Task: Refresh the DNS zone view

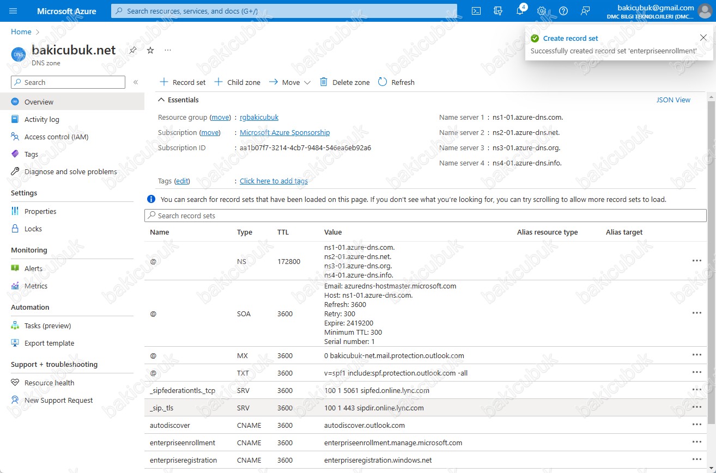Action: [396, 82]
